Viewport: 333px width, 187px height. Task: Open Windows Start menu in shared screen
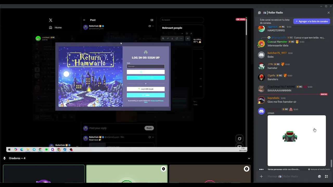[x=9, y=150]
